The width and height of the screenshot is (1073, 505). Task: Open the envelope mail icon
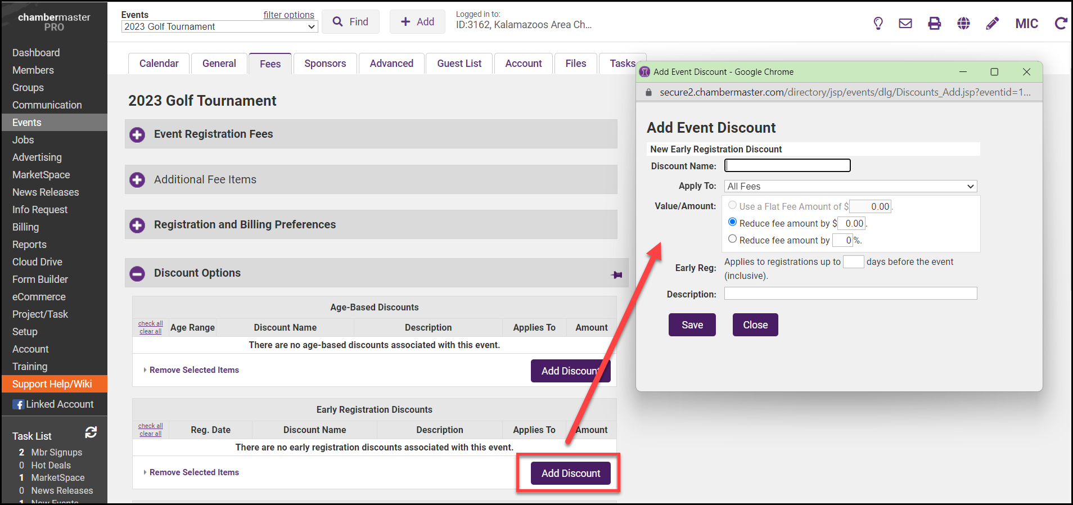point(905,24)
